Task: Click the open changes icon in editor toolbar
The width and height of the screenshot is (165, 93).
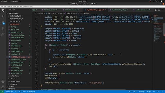Action: [156, 10]
